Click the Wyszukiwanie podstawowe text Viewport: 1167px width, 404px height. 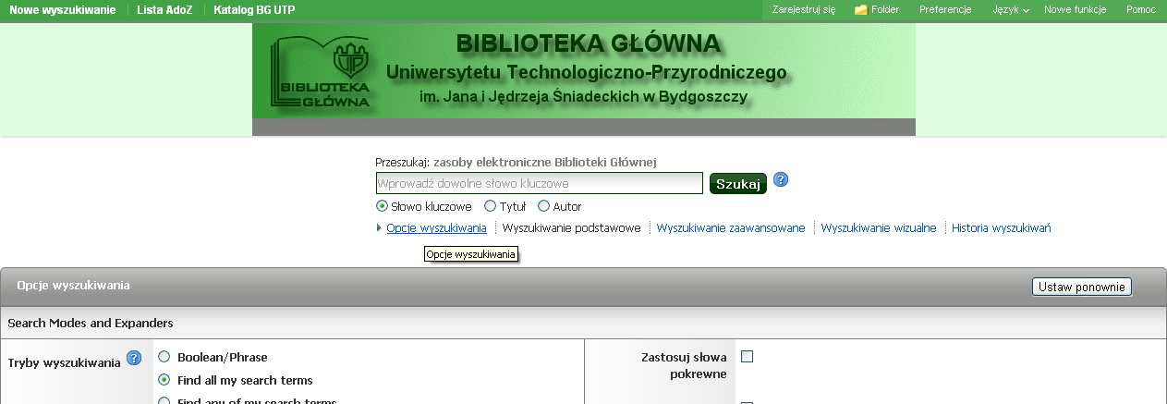click(571, 227)
